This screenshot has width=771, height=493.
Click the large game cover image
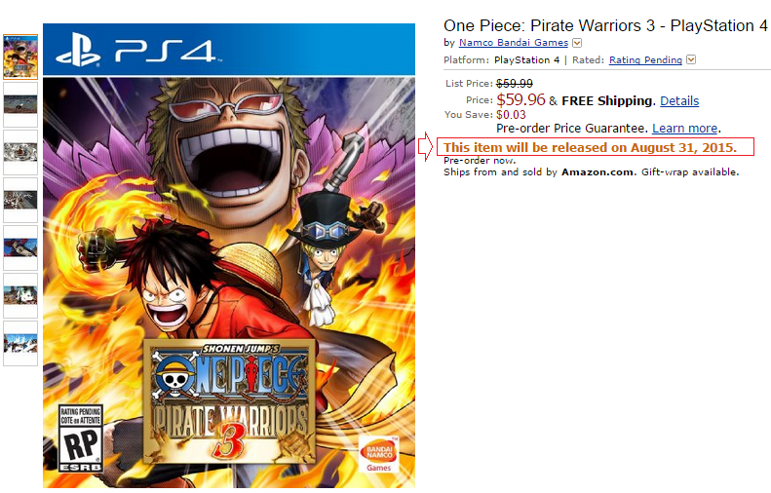tap(229, 255)
